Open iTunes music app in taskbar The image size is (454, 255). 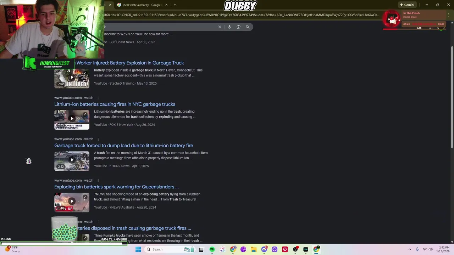pyautogui.click(x=222, y=249)
